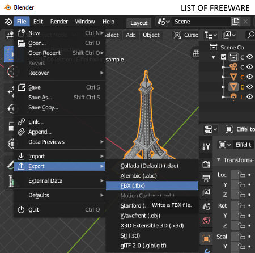The width and height of the screenshot is (255, 253).
Task: Export as X3D Extensible 3D (.x3d)
Action: (152, 226)
